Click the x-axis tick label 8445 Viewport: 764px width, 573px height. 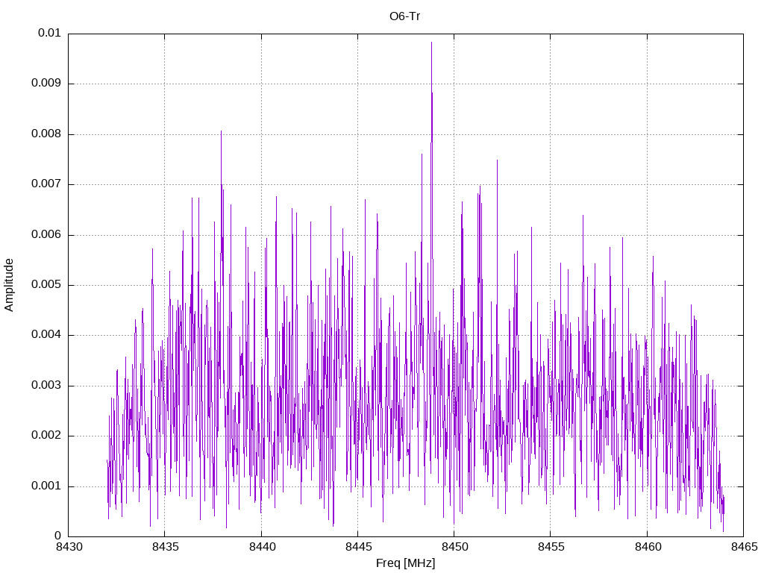[358, 547]
